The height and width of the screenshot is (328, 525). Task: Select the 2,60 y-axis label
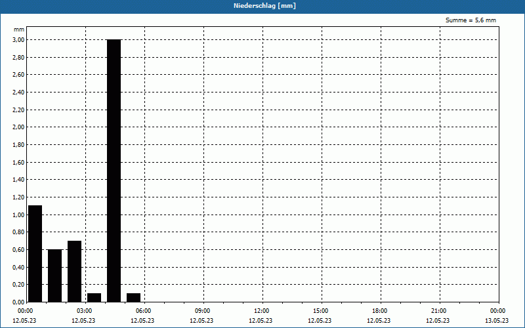coord(18,75)
